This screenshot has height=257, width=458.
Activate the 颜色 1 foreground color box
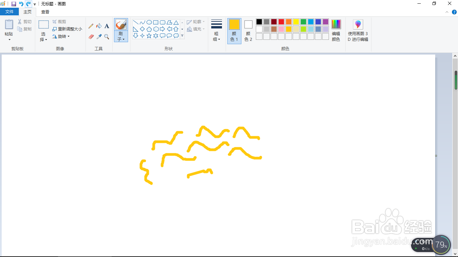pyautogui.click(x=234, y=31)
